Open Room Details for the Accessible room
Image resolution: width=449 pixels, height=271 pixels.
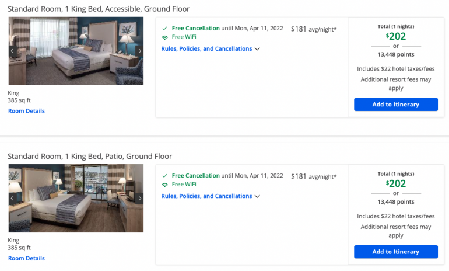coord(26,111)
